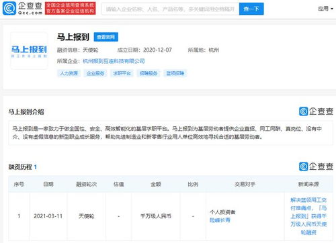Click the 查一下 search button
This screenshot has height=243, width=336.
coord(251,9)
